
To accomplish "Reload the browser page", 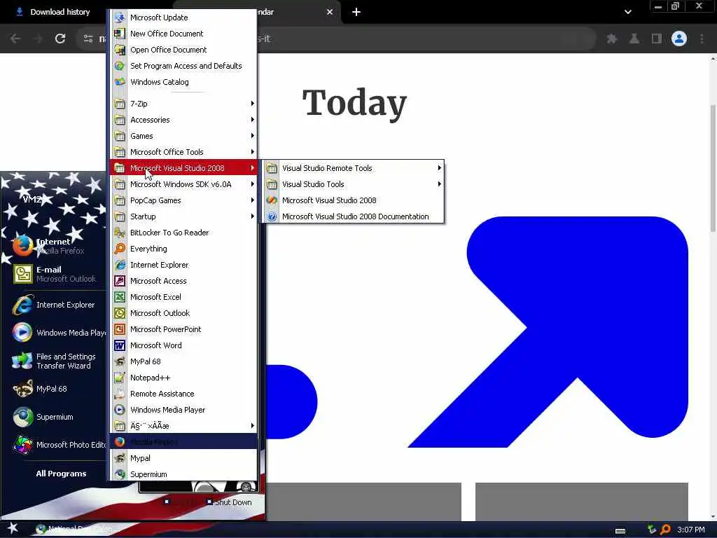I will [60, 39].
